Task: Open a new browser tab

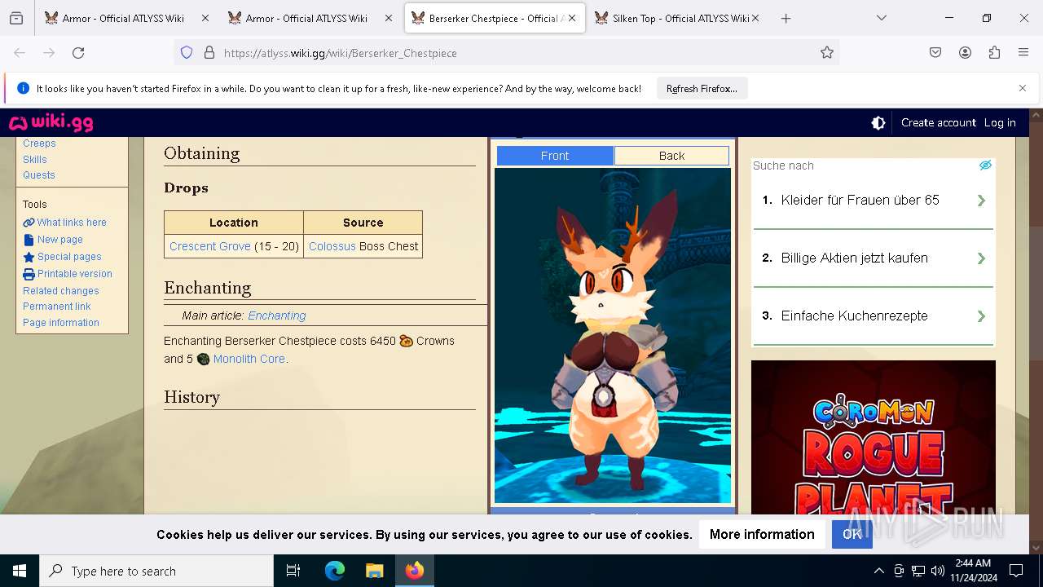Action: (x=786, y=18)
